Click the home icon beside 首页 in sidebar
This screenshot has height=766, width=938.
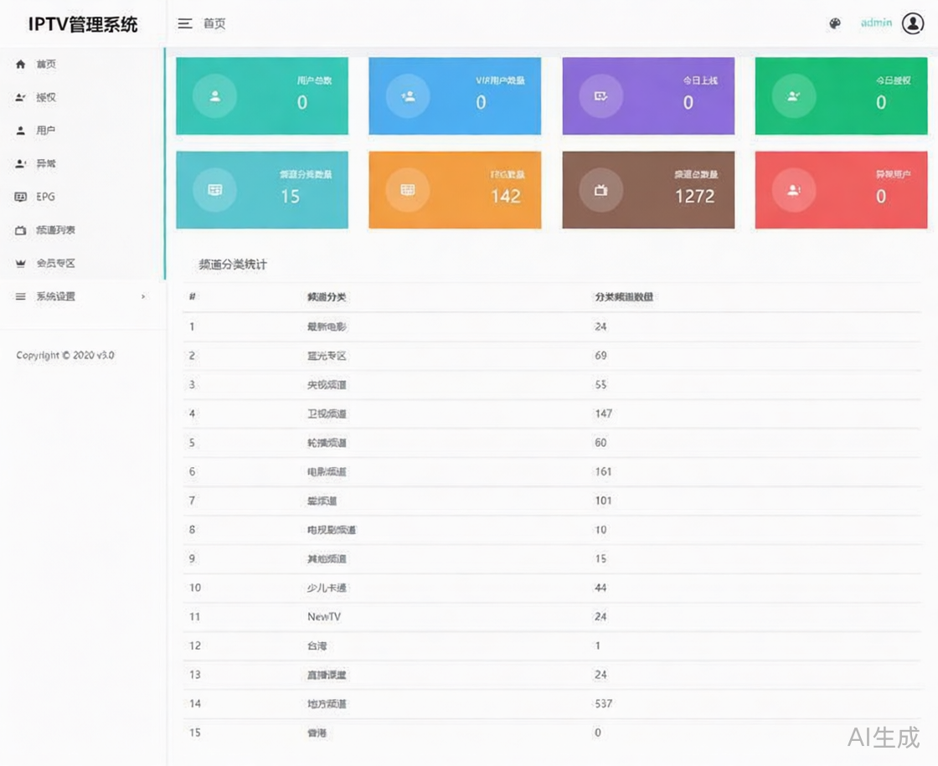18,64
